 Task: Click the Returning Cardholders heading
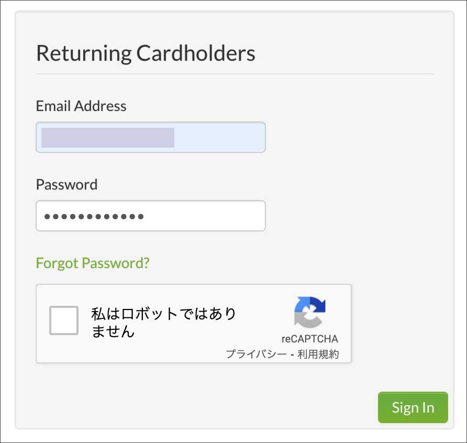pos(146,53)
